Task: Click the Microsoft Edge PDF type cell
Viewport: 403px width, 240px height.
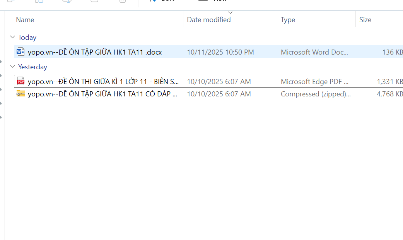Action: tap(314, 82)
